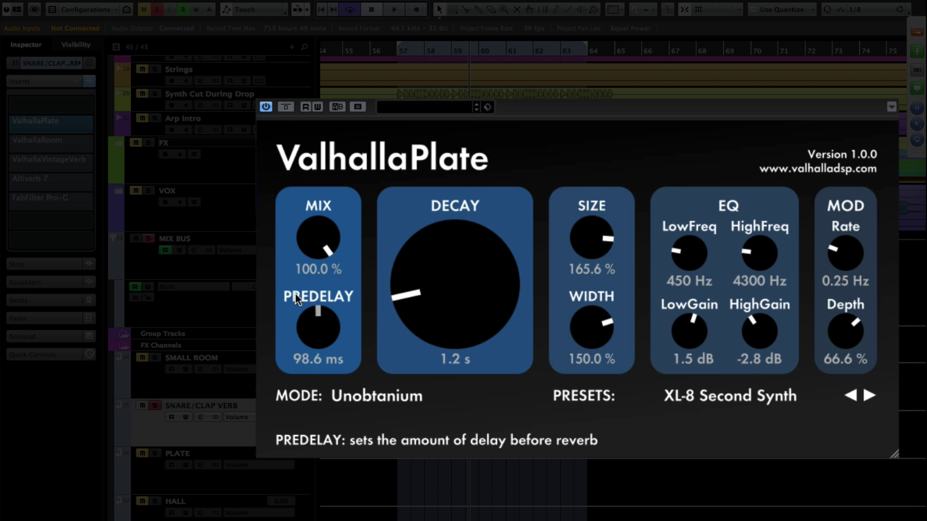Toggle the plugin power bypass button
Screen dimensions: 927x521
(x=266, y=107)
